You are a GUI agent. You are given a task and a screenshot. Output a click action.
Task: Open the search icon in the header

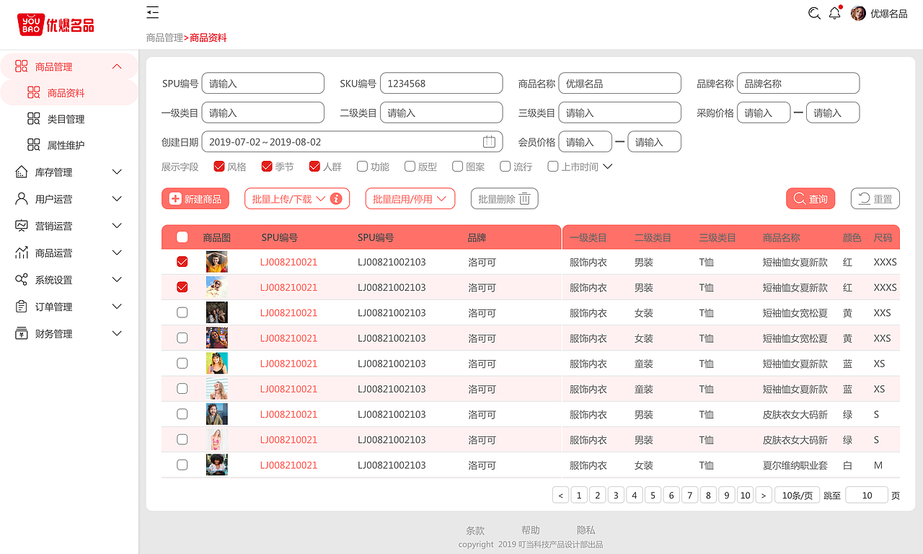(814, 13)
